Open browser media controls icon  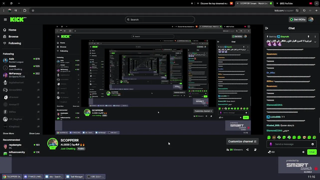pos(16,10)
